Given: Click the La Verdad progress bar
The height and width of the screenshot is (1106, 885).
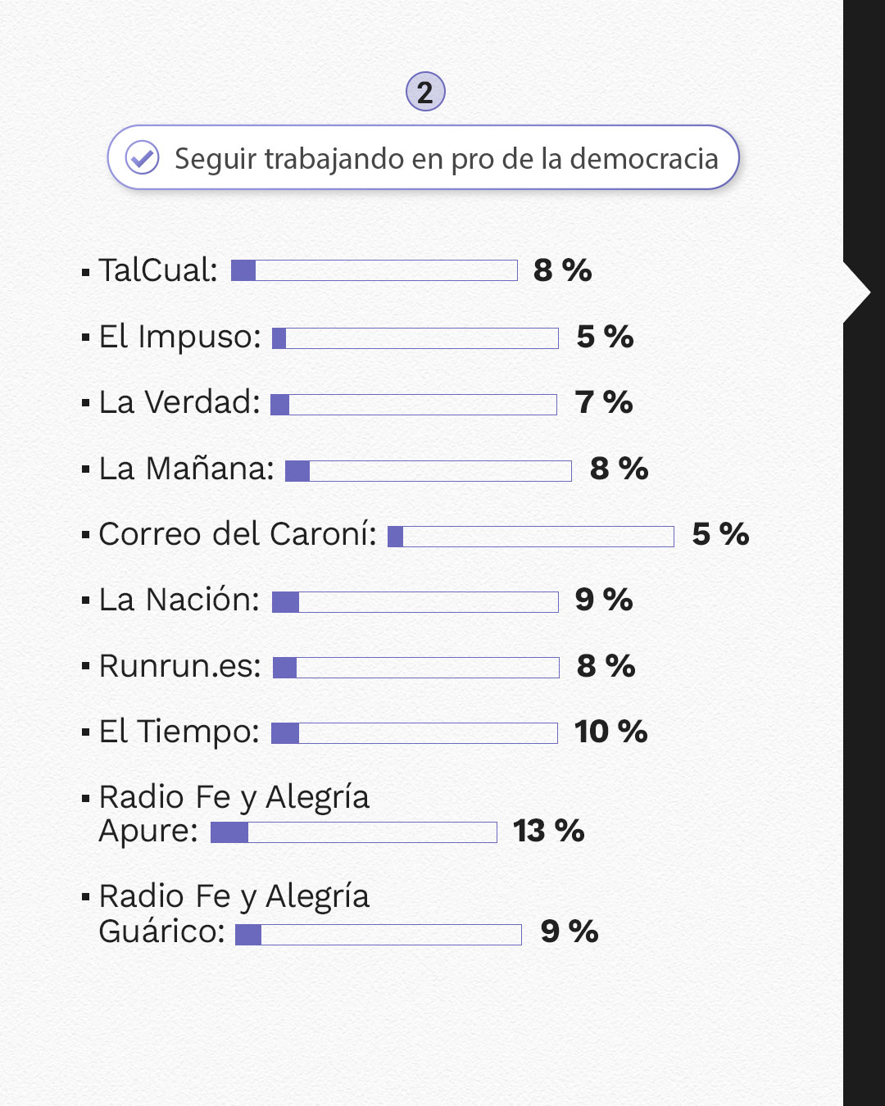Looking at the screenshot, I should tap(414, 404).
